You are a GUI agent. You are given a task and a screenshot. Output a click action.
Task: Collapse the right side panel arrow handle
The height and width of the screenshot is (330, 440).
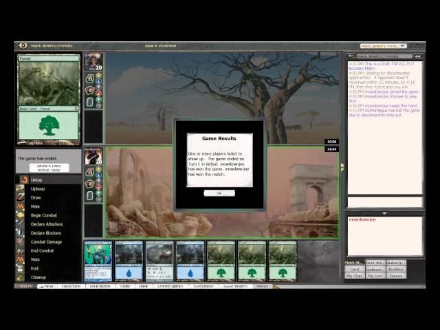[342, 167]
